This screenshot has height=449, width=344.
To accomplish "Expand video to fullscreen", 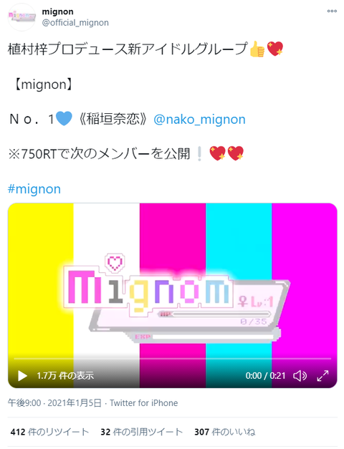I will click(322, 376).
